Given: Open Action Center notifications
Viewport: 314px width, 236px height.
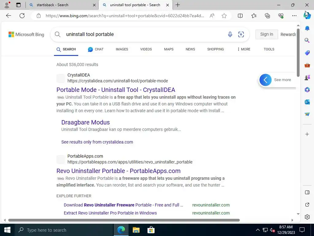Looking at the screenshot, I should tap(302, 230).
